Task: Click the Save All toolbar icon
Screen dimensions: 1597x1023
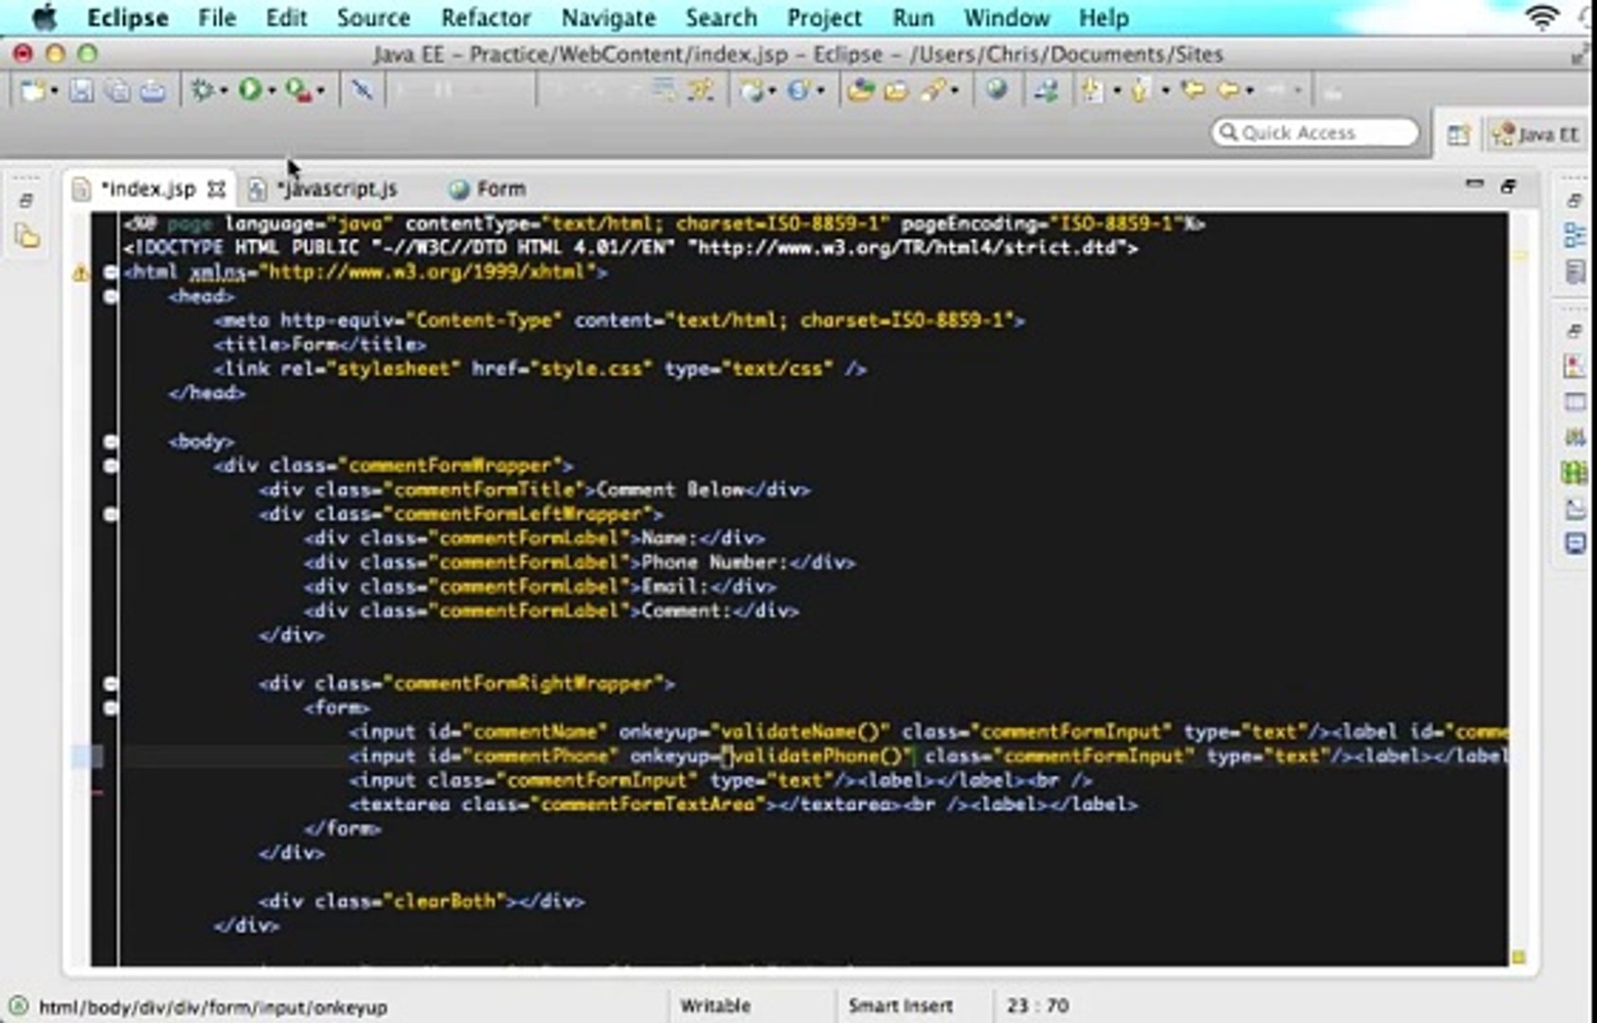Action: pyautogui.click(x=117, y=91)
